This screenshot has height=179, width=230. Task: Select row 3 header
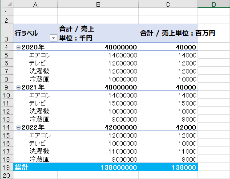[x=7, y=33]
